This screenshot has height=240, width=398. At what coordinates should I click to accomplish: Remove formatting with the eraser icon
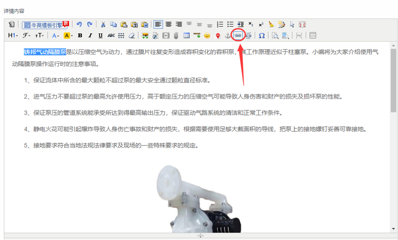[132, 36]
